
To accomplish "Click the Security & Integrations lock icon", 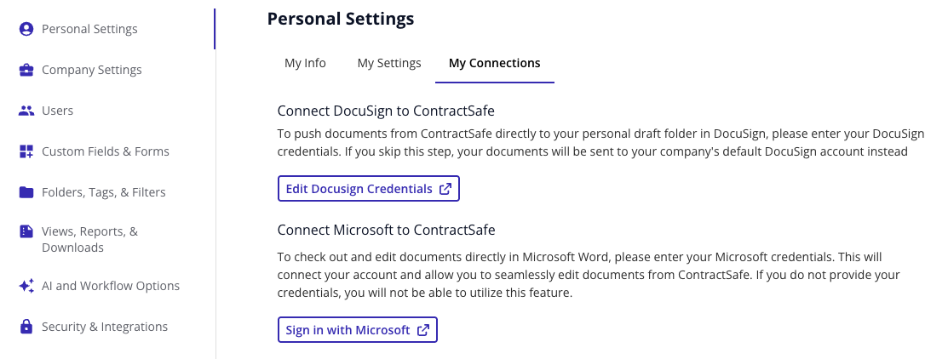I will click(x=26, y=327).
